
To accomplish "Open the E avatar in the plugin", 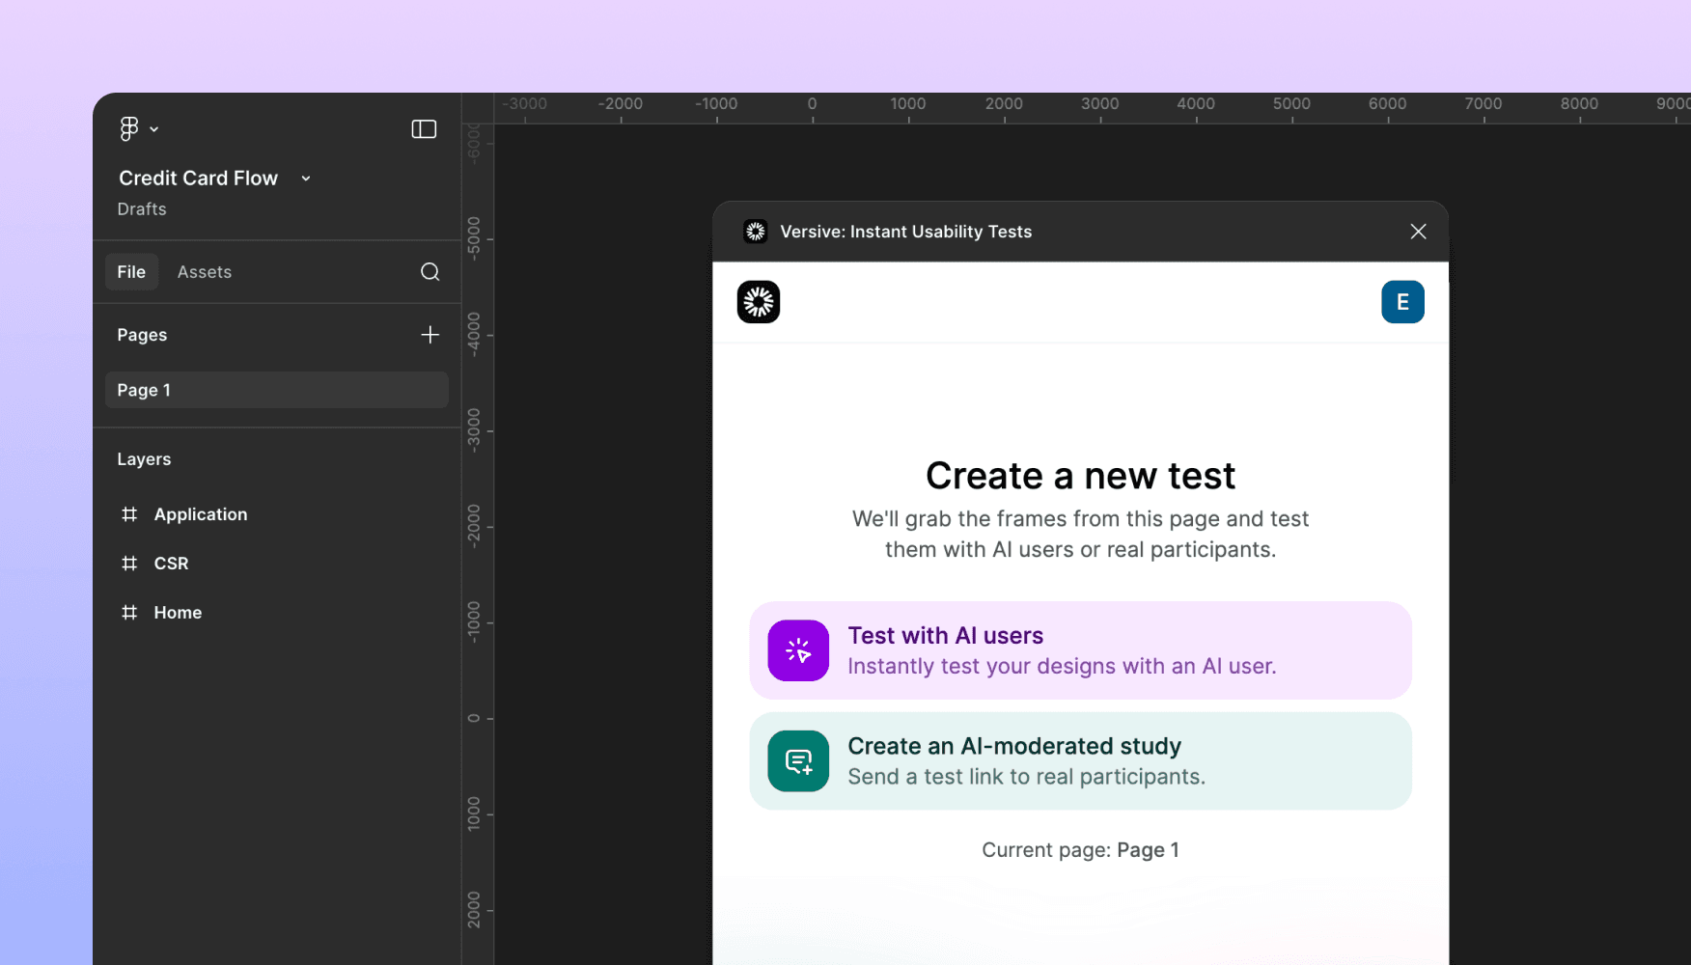I will pos(1402,302).
